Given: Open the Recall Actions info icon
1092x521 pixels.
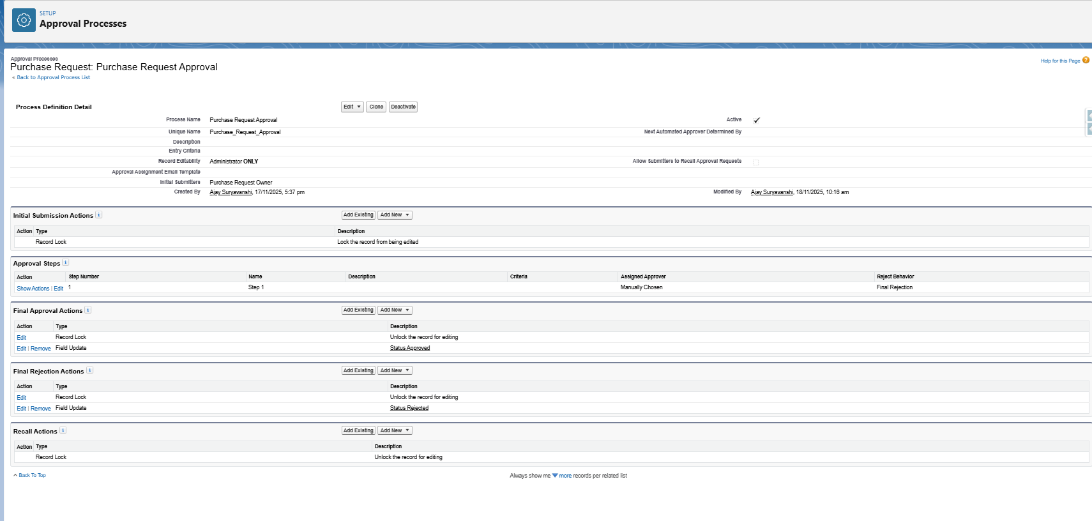Looking at the screenshot, I should [63, 430].
